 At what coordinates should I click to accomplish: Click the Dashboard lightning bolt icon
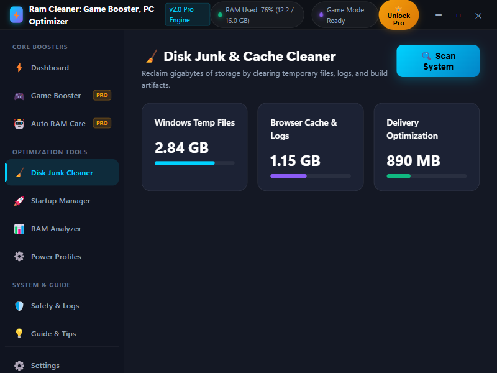point(19,68)
